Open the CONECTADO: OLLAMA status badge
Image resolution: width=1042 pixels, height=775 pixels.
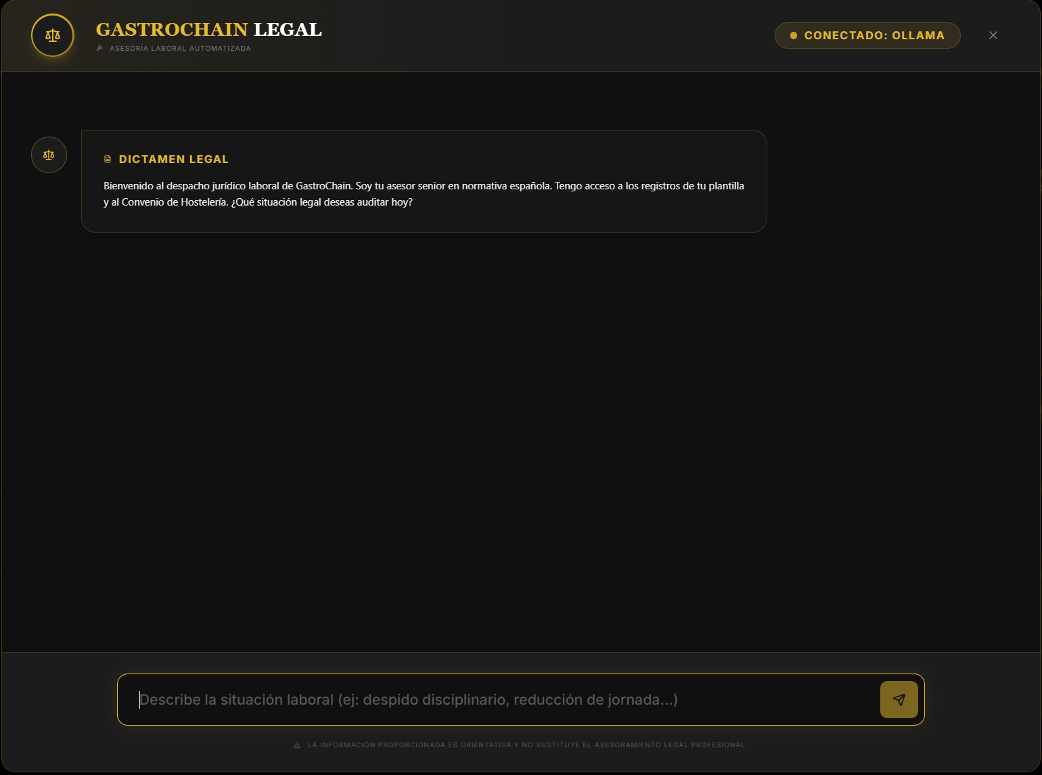pos(867,35)
